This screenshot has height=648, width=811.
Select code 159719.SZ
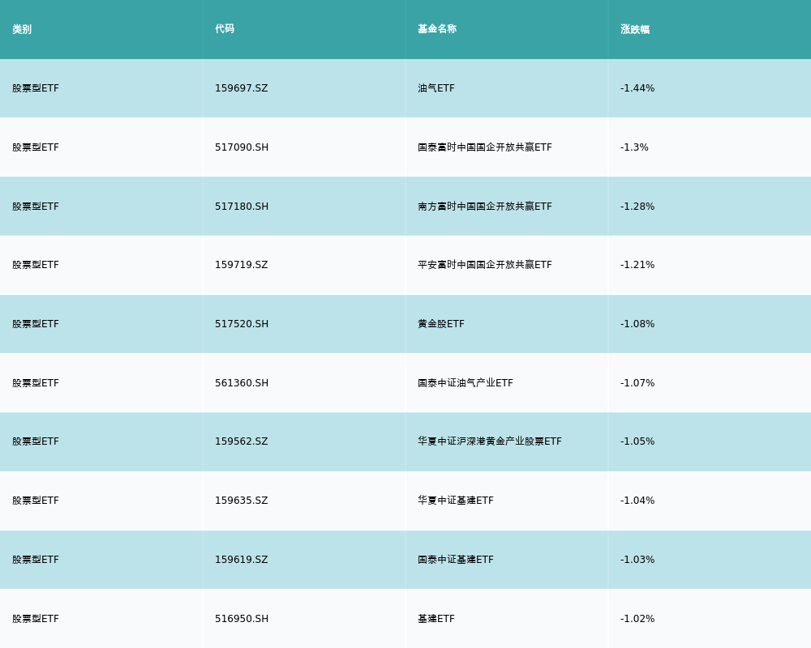[x=242, y=265]
